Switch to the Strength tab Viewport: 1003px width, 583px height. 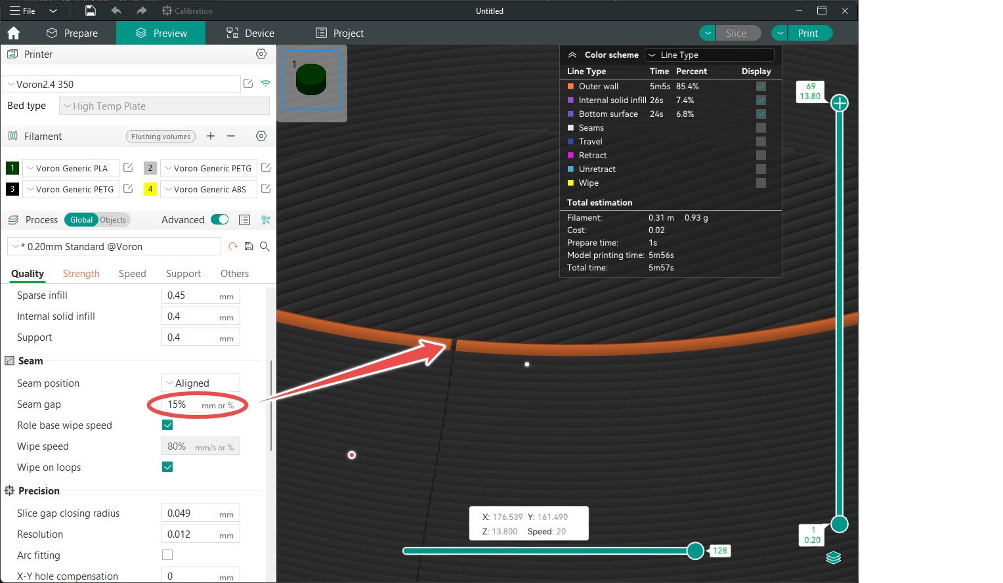click(81, 274)
